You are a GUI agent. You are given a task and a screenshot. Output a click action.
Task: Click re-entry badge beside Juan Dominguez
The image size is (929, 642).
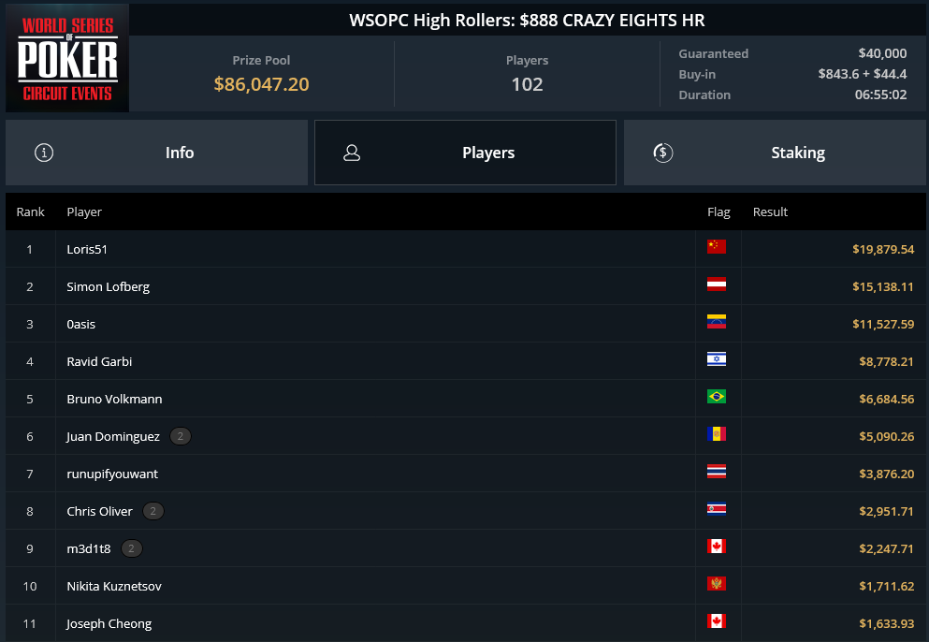tap(181, 436)
